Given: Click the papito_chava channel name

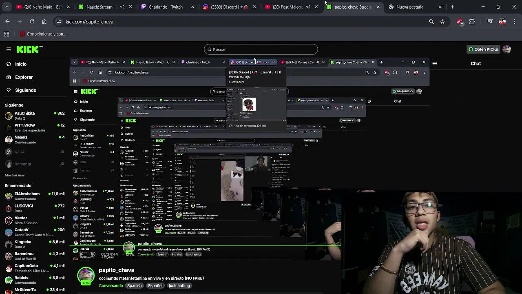Looking at the screenshot, I should coord(116,270).
